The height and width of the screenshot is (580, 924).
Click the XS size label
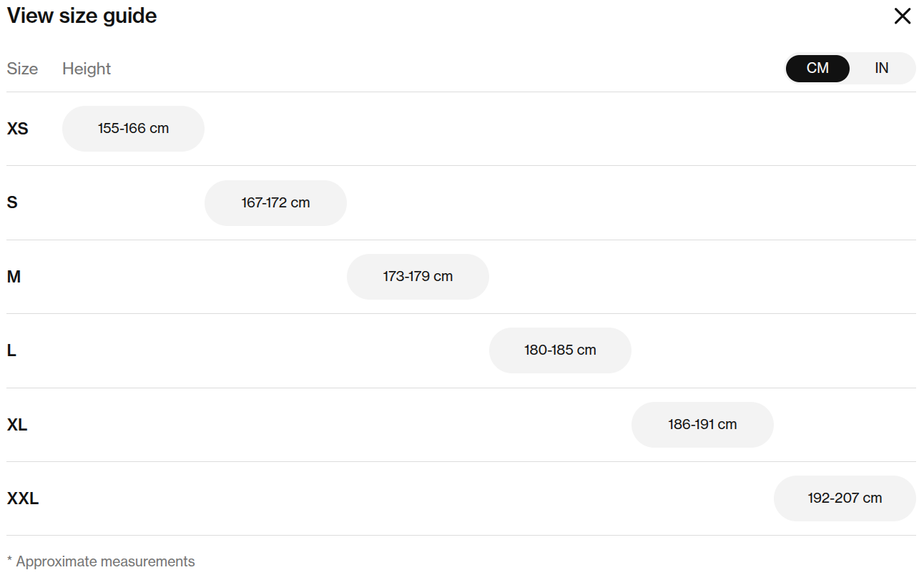tap(18, 129)
